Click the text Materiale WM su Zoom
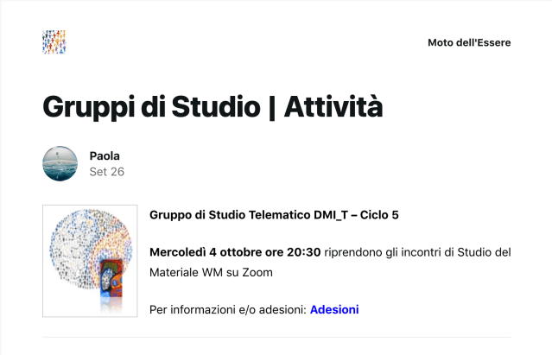This screenshot has height=355, width=552. point(211,273)
